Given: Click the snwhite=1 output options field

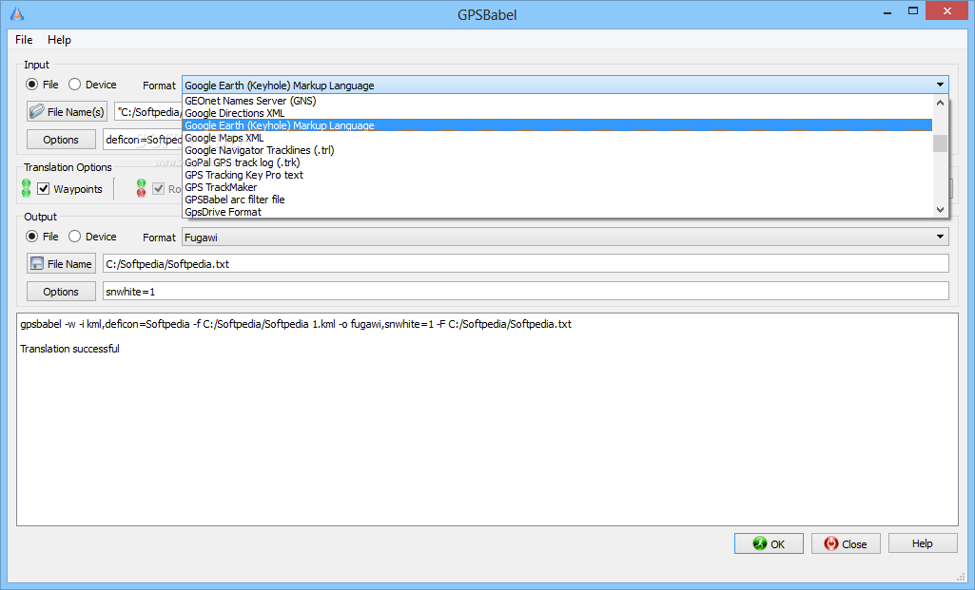Looking at the screenshot, I should click(526, 292).
